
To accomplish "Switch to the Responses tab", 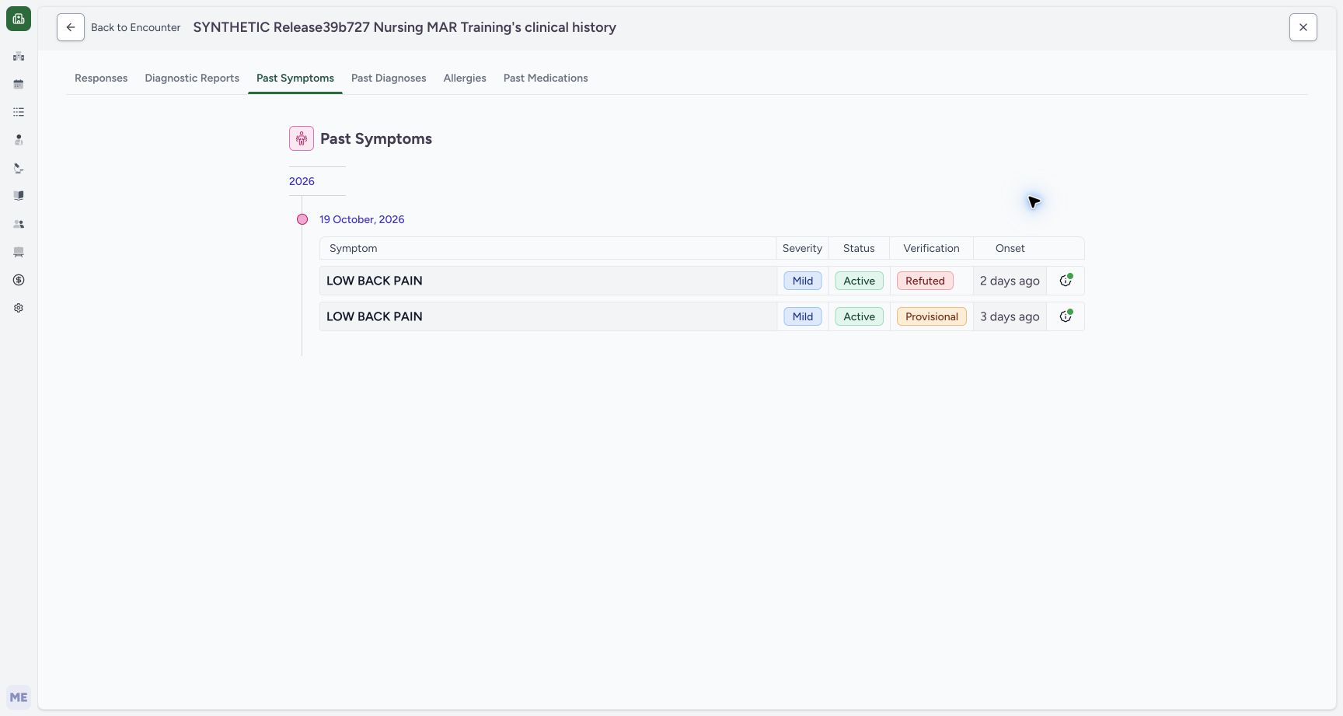I will tap(101, 78).
